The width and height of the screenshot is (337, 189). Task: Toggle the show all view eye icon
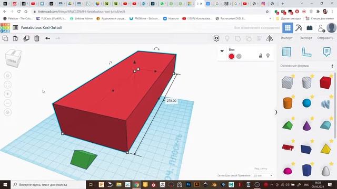pyautogui.click(x=216, y=38)
